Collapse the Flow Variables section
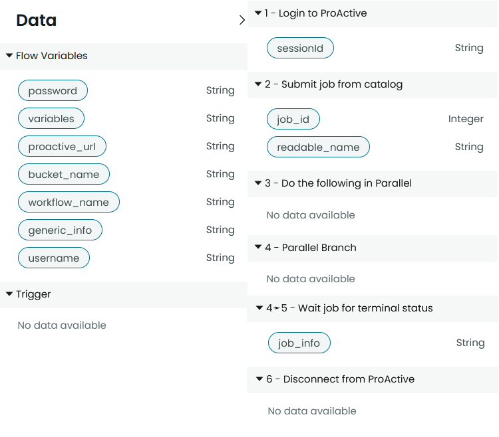Image resolution: width=499 pixels, height=437 pixels. pyautogui.click(x=9, y=56)
